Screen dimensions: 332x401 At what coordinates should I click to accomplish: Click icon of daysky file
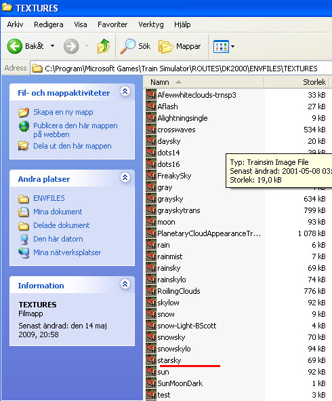click(151, 140)
